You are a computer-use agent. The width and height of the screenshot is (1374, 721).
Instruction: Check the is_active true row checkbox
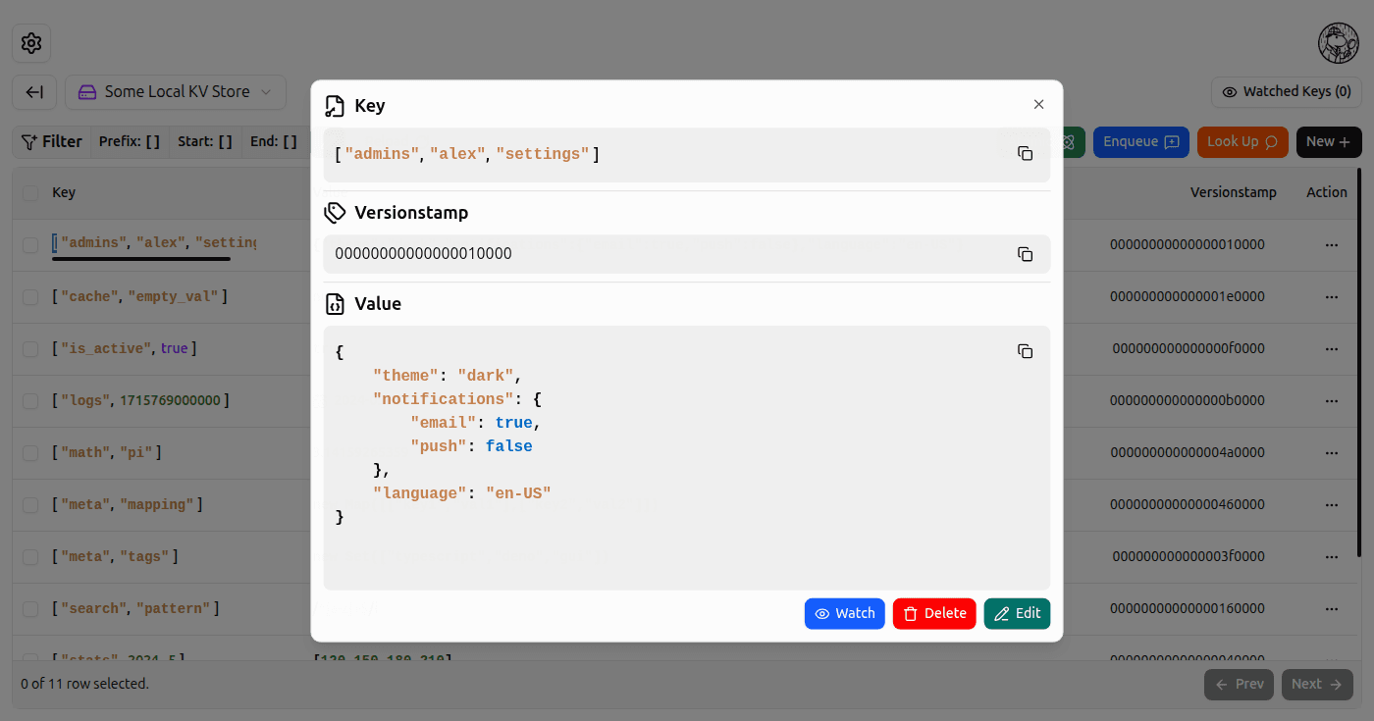30,349
